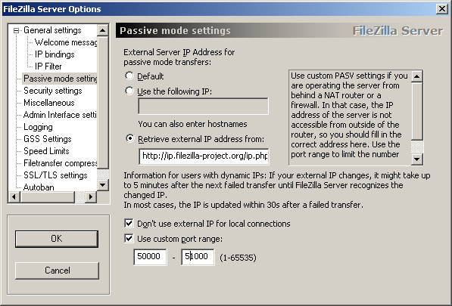Screen dimensions: 452x306
Task: Confirm settings with the OK button
Action: click(57, 239)
